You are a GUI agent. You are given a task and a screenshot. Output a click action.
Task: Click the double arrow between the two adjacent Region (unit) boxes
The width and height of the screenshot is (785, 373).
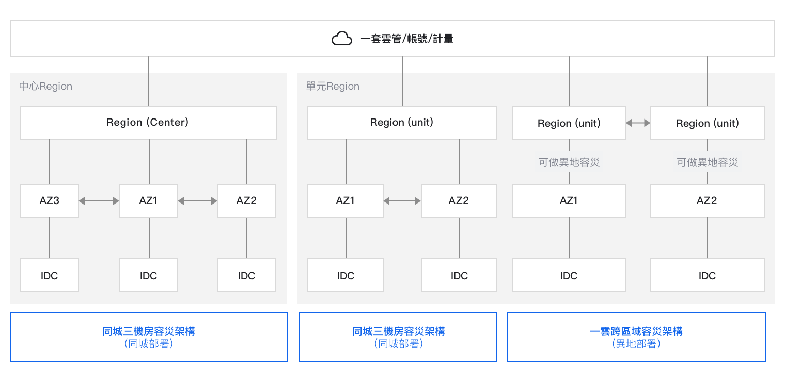point(638,123)
